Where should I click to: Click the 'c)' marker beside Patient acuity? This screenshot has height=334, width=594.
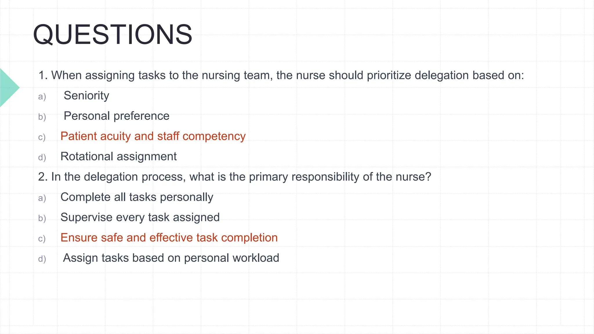point(42,137)
